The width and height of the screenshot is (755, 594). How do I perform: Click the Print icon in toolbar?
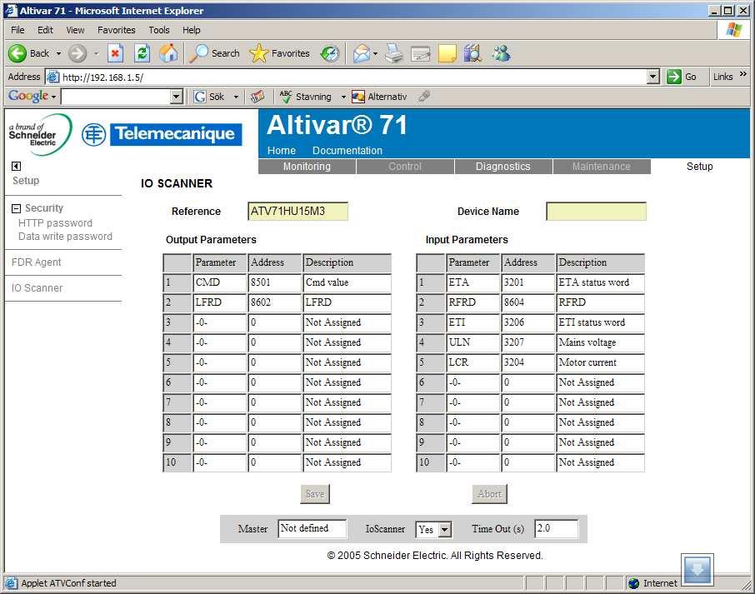coord(394,53)
